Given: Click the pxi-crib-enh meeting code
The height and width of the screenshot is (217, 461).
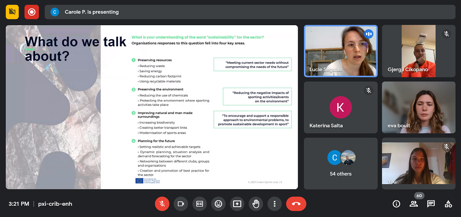Looking at the screenshot, I should [55, 204].
